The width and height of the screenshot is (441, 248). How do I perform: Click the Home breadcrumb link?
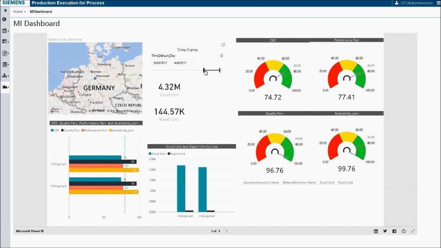coord(18,12)
